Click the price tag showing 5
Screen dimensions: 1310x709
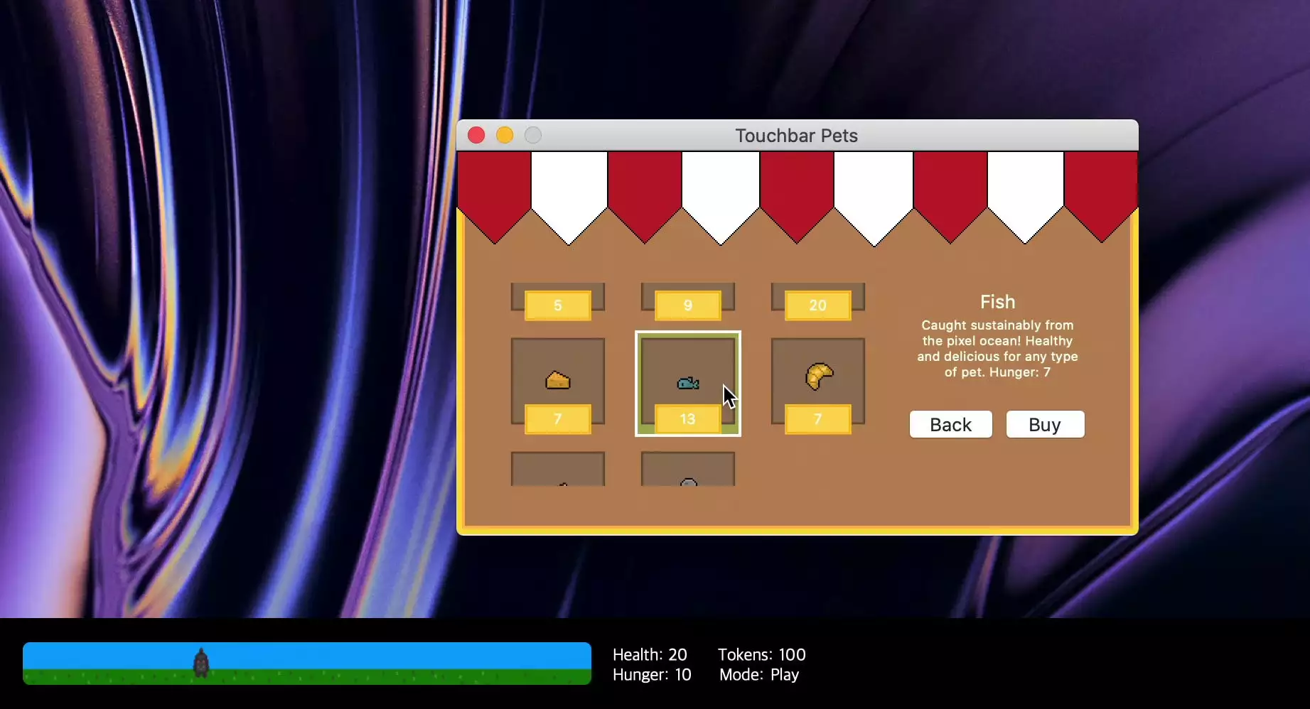(x=558, y=305)
